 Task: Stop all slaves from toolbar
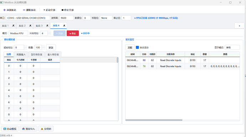pos(68,10)
